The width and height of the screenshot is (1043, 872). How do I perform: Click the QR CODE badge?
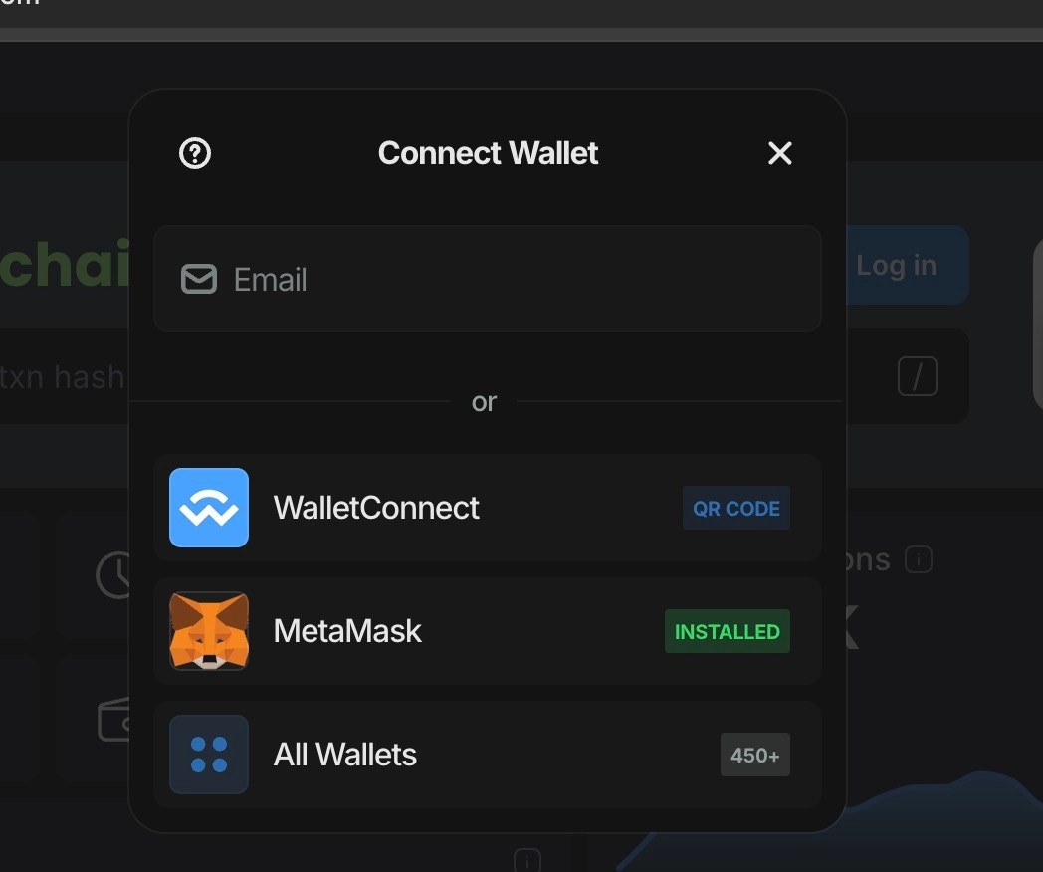pyautogui.click(x=736, y=508)
